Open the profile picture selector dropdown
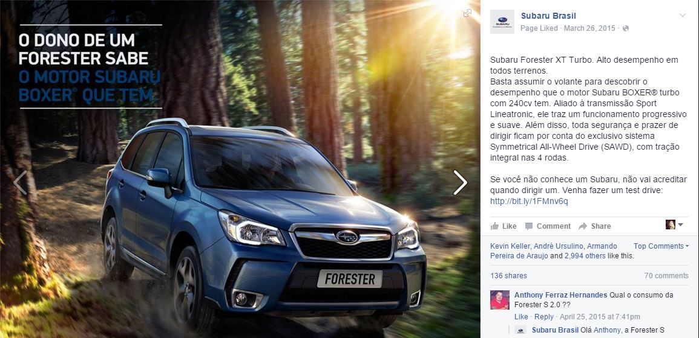 (x=674, y=225)
